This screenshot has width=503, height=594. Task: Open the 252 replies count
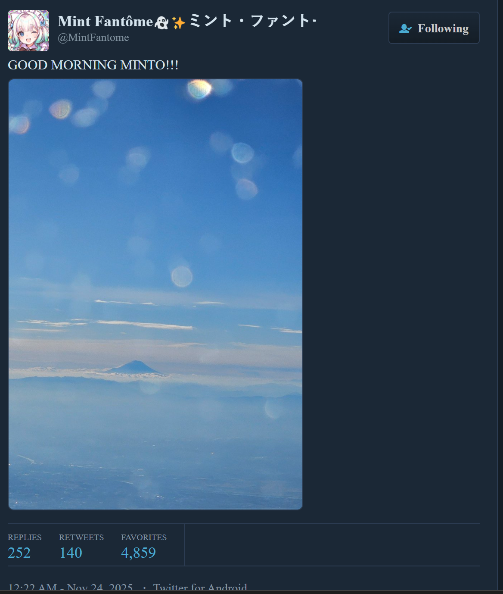19,553
